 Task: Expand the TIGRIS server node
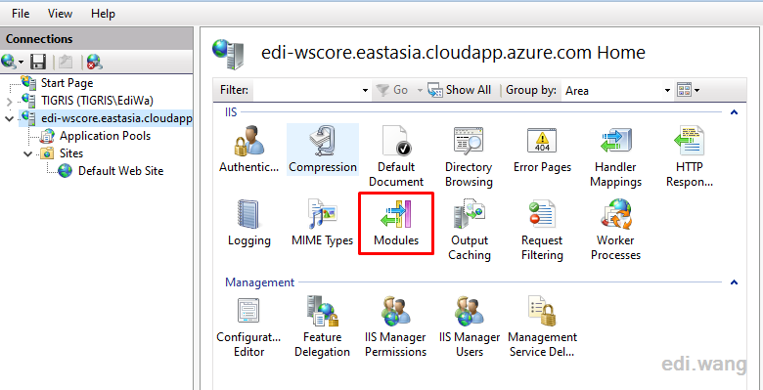[9, 102]
